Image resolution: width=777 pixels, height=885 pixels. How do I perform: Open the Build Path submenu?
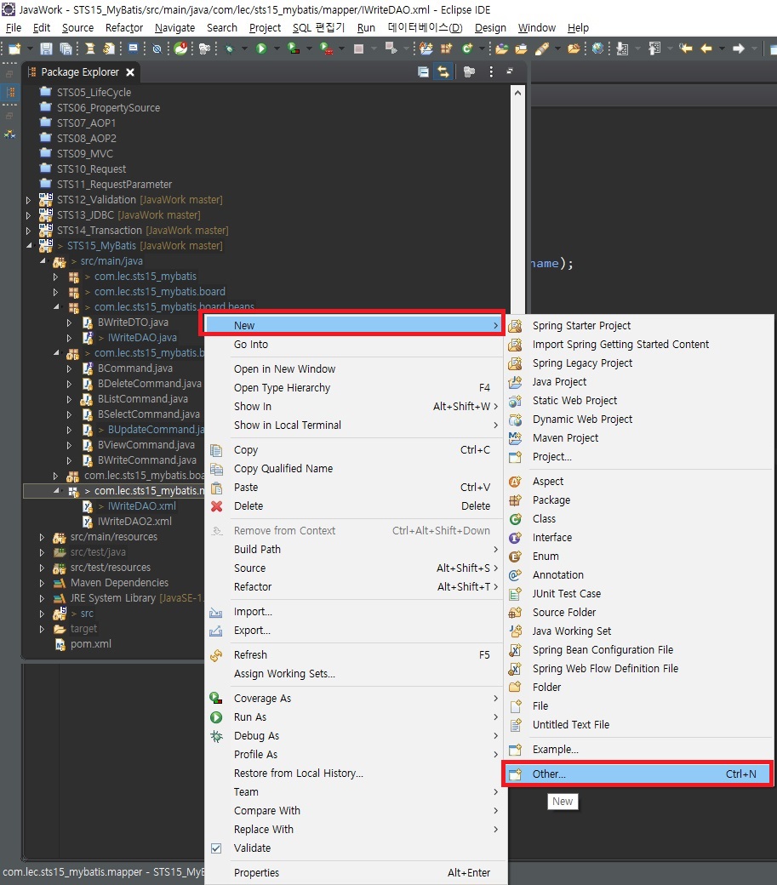(x=354, y=549)
